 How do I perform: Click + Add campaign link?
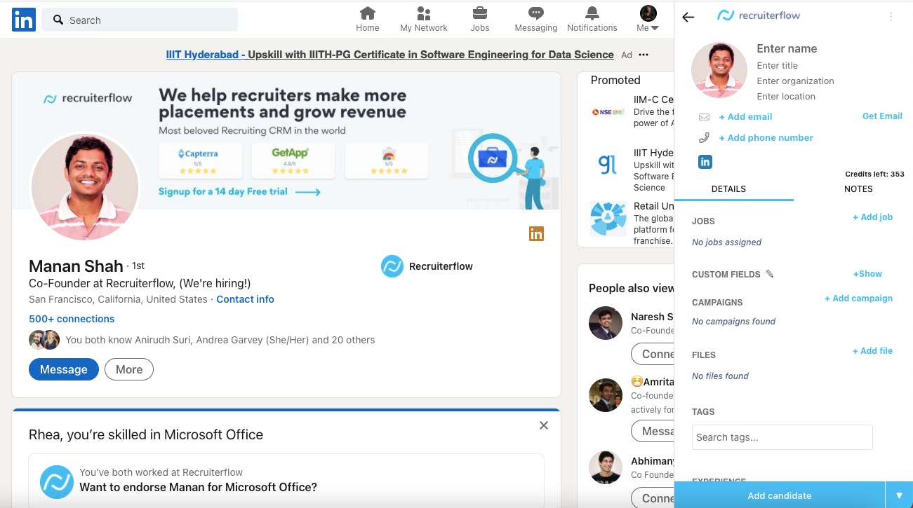click(x=858, y=298)
